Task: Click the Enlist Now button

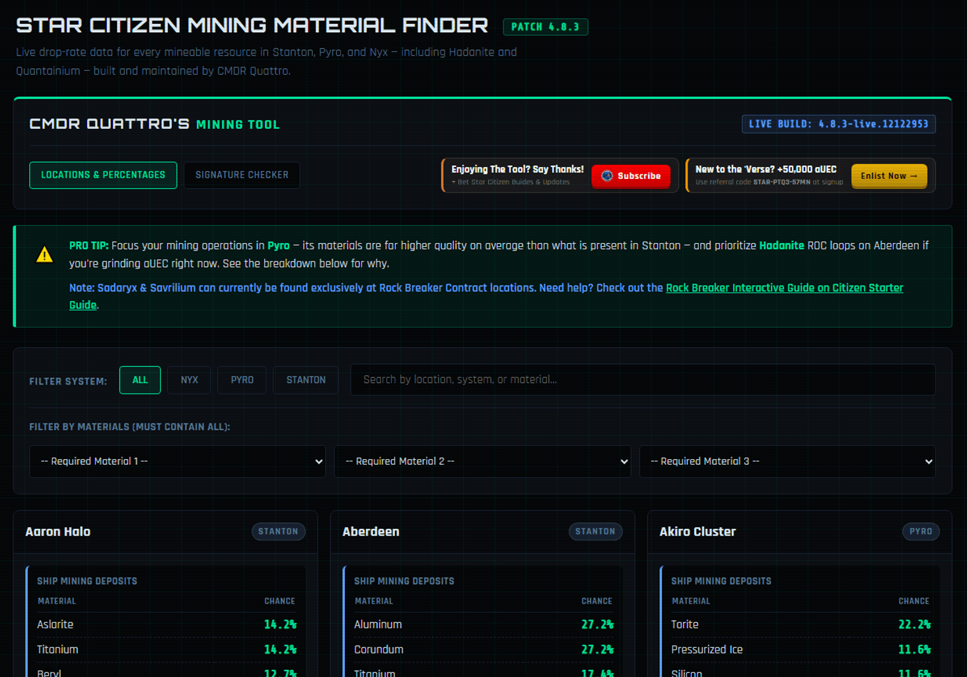Action: [889, 176]
